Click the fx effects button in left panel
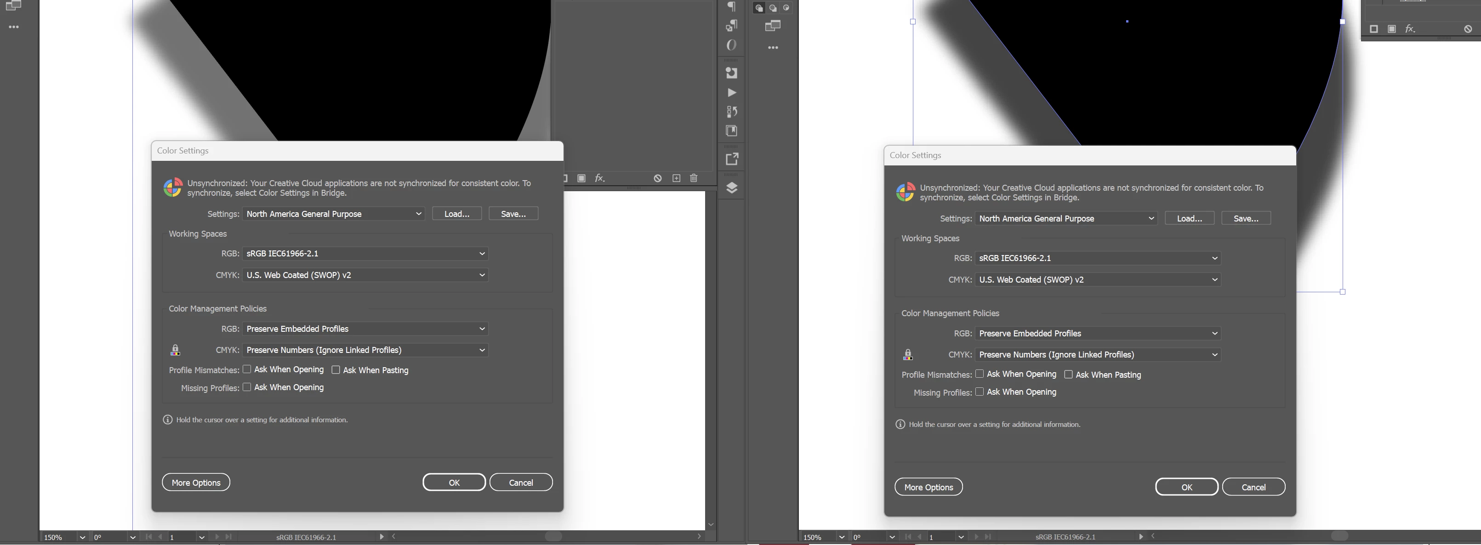This screenshot has height=545, width=1481. (x=600, y=178)
